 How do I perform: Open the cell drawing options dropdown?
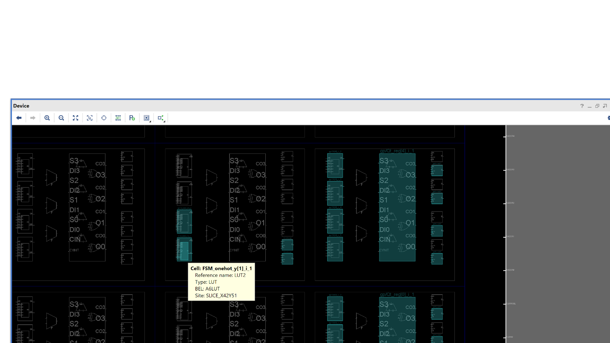click(x=147, y=118)
